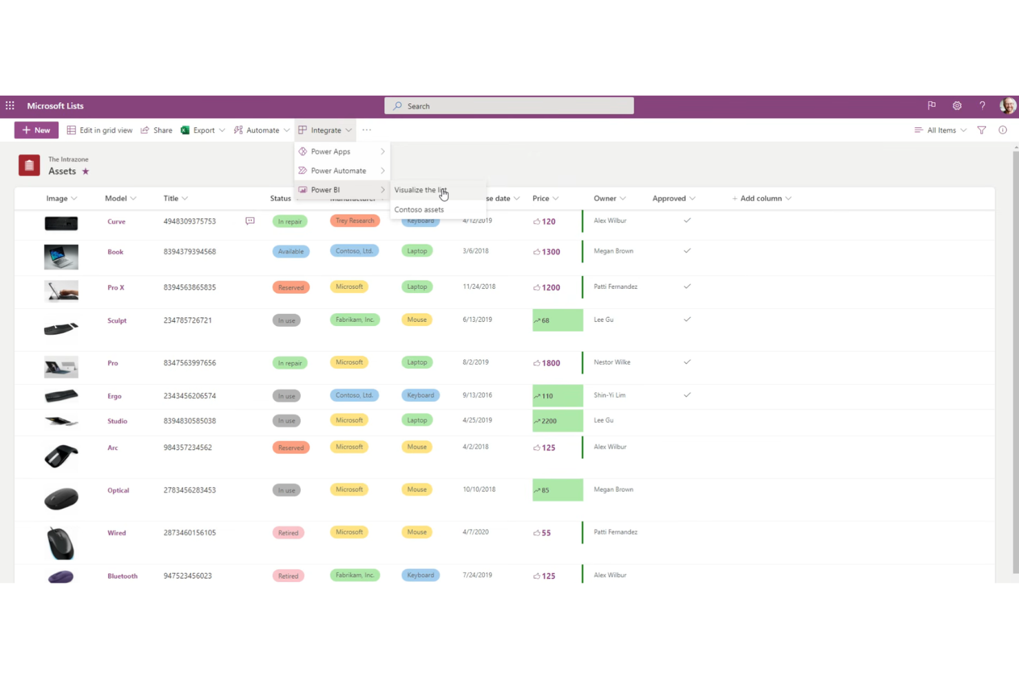Open the comment icon on Curve row
Screen dimensions: 1019x679
(250, 221)
